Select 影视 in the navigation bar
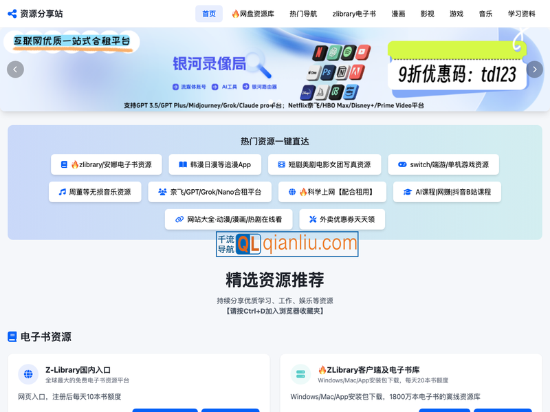550x412 pixels. [x=428, y=12]
